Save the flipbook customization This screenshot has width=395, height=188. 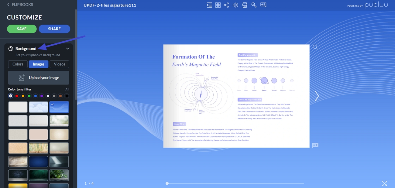pyautogui.click(x=22, y=29)
